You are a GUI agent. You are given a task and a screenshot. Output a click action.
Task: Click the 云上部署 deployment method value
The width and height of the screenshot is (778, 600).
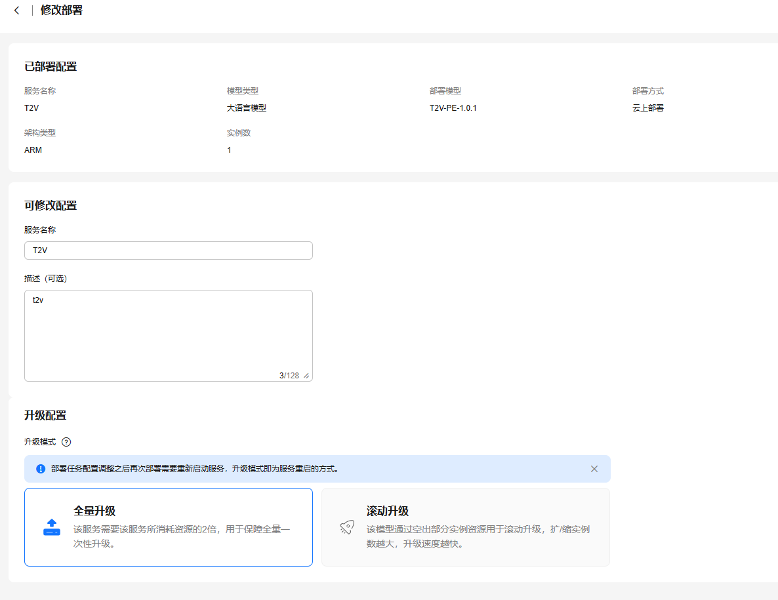(647, 108)
